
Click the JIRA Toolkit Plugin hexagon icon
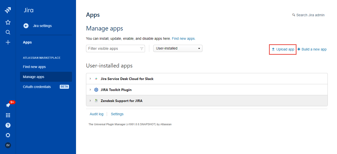(96, 90)
